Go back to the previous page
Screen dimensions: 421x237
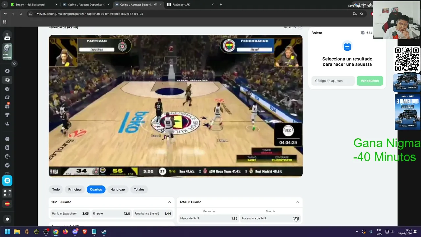pos(5,14)
